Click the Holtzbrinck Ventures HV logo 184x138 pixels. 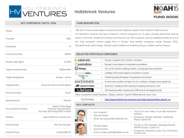coord(38,12)
